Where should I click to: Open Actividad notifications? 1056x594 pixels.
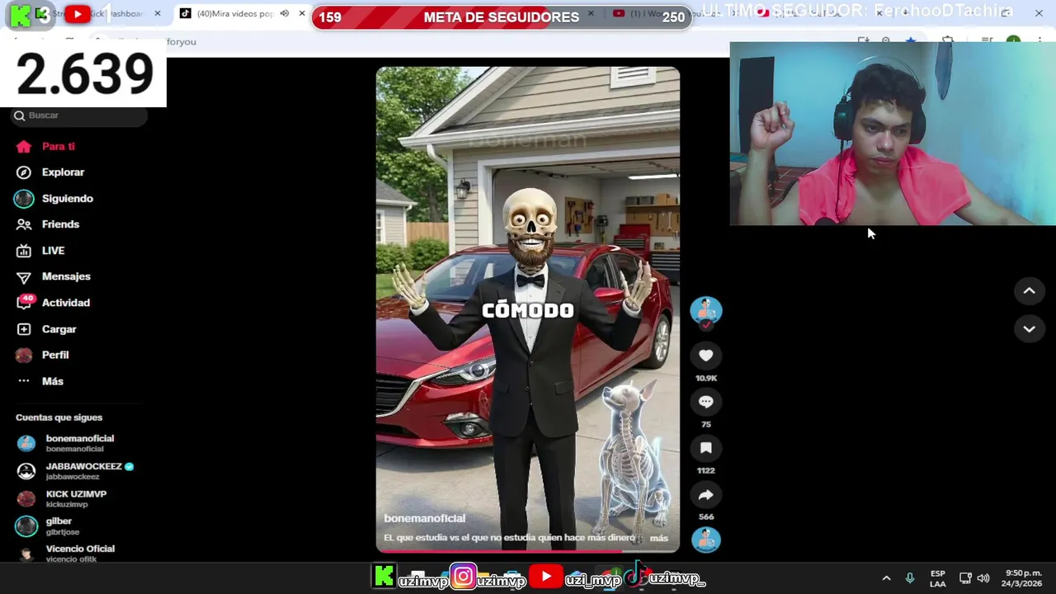(x=53, y=303)
